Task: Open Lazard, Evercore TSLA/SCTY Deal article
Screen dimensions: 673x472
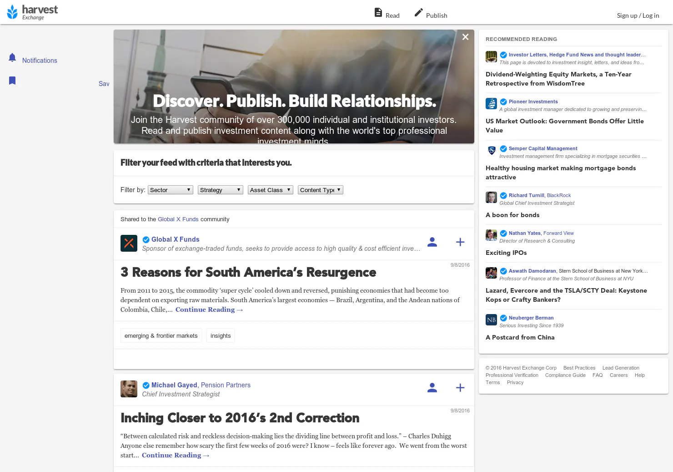Action: point(566,295)
